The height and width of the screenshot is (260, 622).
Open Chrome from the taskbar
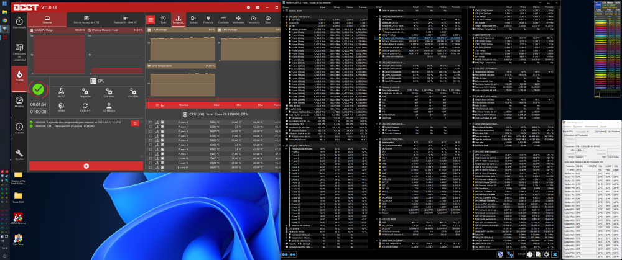(x=5, y=20)
